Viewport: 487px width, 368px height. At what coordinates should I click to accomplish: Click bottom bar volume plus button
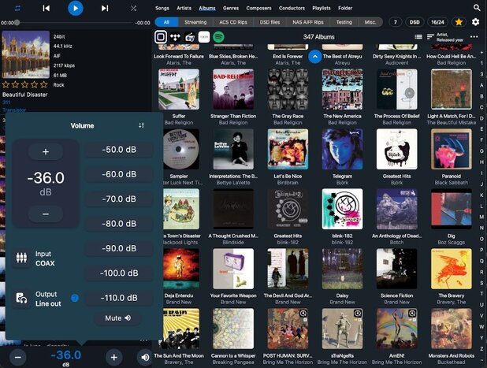coord(114,358)
